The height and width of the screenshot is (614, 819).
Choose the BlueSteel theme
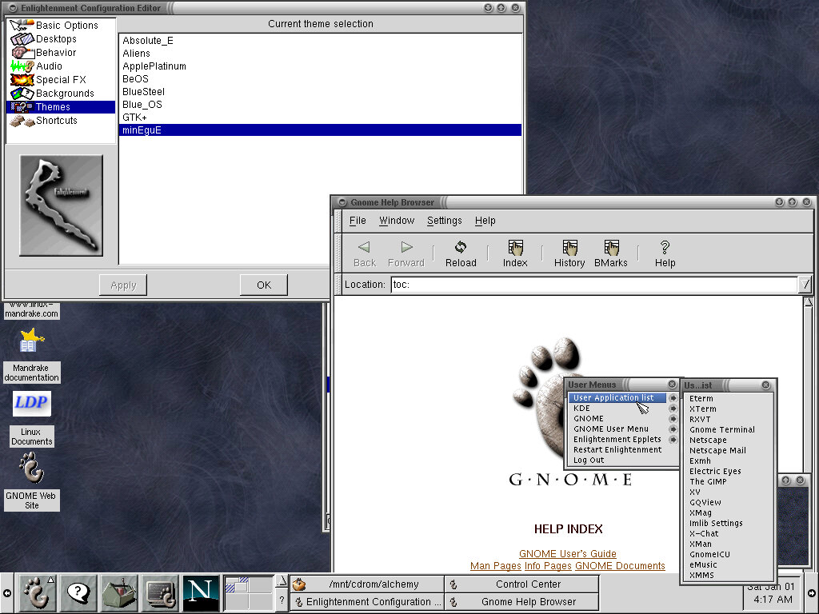pos(143,92)
